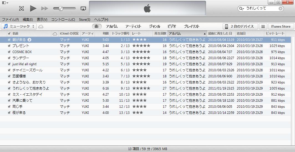Uncheck the ランデヴー song checkbox
295x152 pixels.
coord(9,58)
